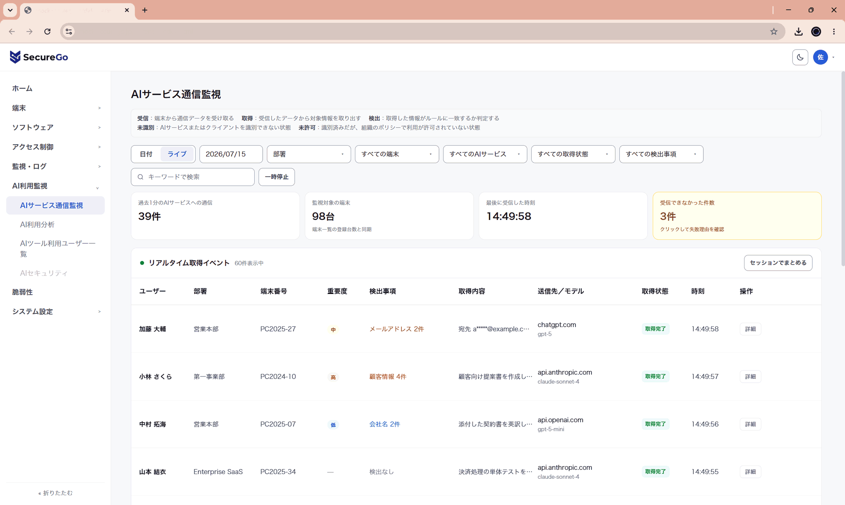
Task: Click user name 山本 結衣
Action: 153,472
